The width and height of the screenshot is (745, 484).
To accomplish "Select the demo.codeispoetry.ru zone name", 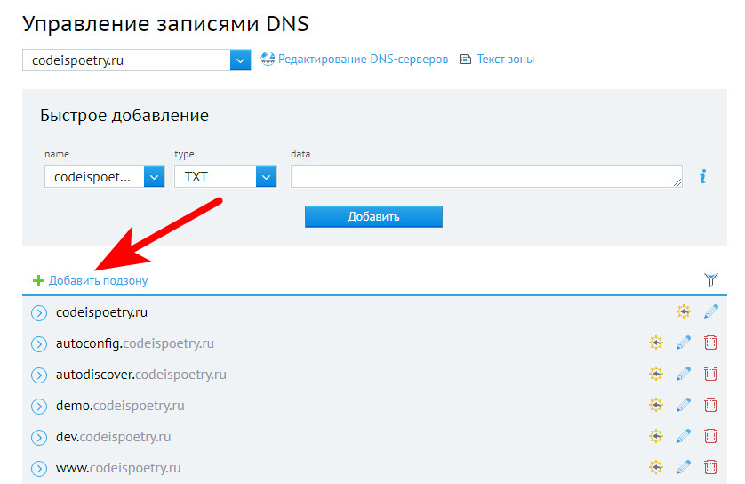I will pos(120,406).
